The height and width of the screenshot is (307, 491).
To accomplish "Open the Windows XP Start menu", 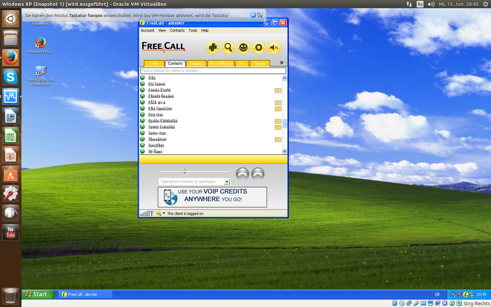I will pyautogui.click(x=38, y=294).
